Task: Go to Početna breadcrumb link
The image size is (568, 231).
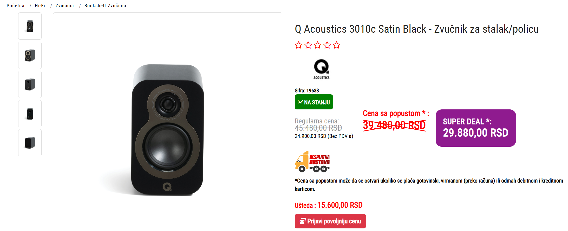Action: (x=15, y=6)
